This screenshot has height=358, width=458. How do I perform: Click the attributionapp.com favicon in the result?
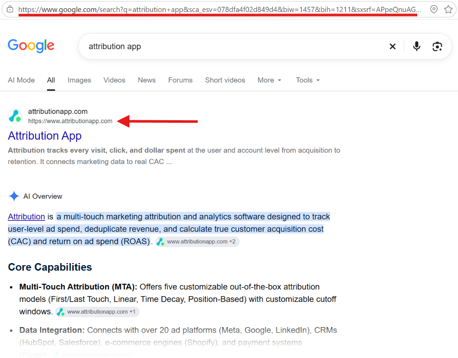click(x=15, y=116)
